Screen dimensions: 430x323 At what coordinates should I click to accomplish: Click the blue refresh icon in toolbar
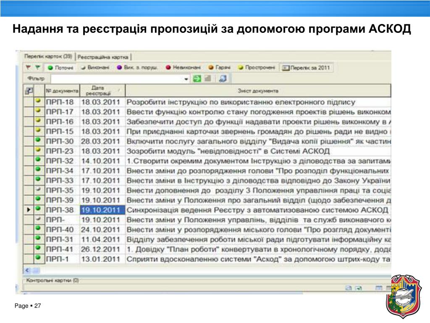click(x=223, y=79)
